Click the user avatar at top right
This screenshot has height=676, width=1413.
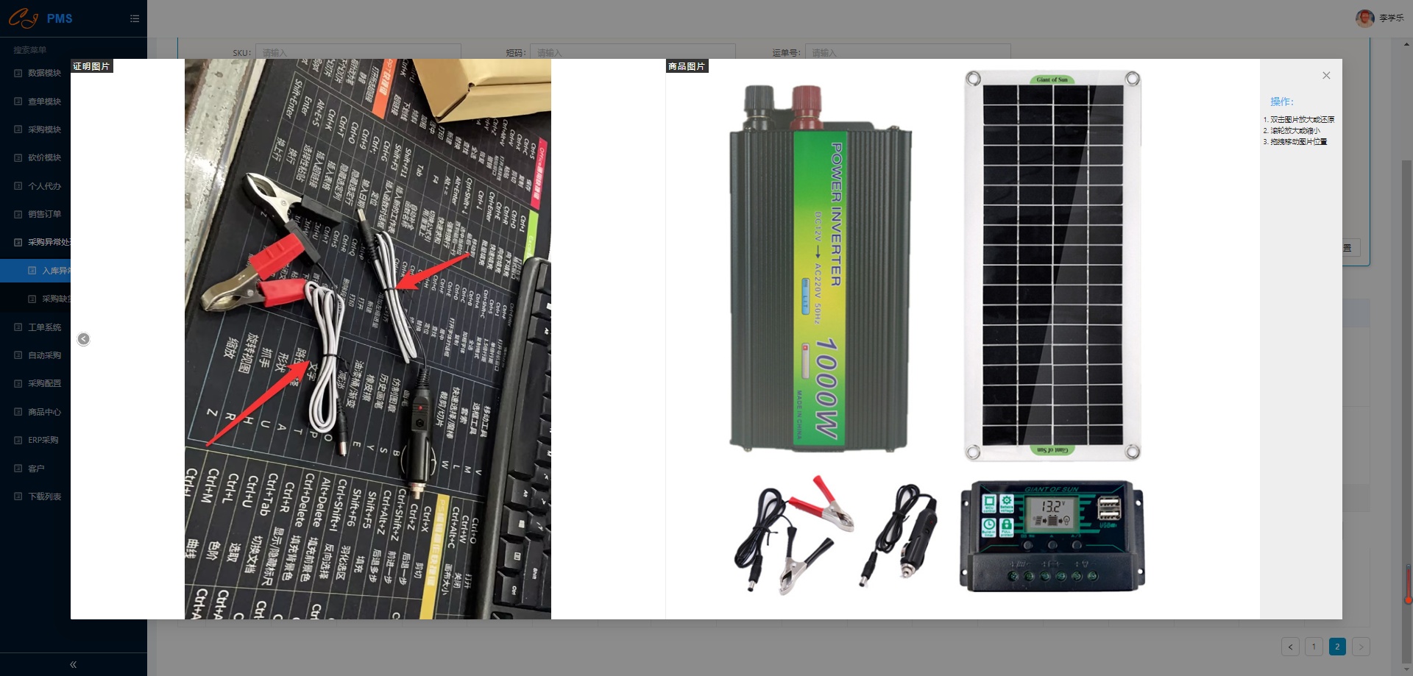pos(1364,18)
